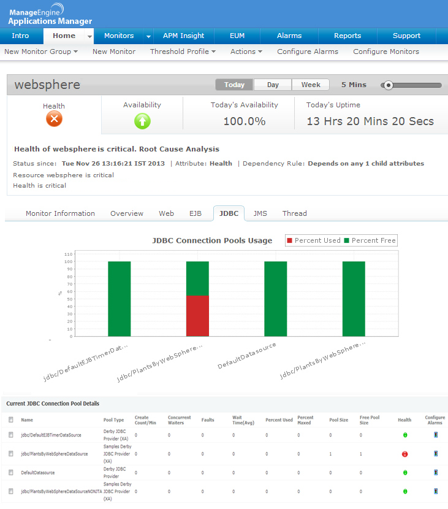Check the DefaultDatasource row checkbox

click(11, 472)
